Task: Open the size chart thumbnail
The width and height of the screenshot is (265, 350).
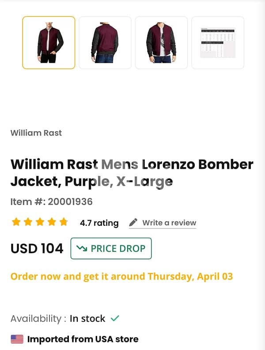Action: coord(218,42)
